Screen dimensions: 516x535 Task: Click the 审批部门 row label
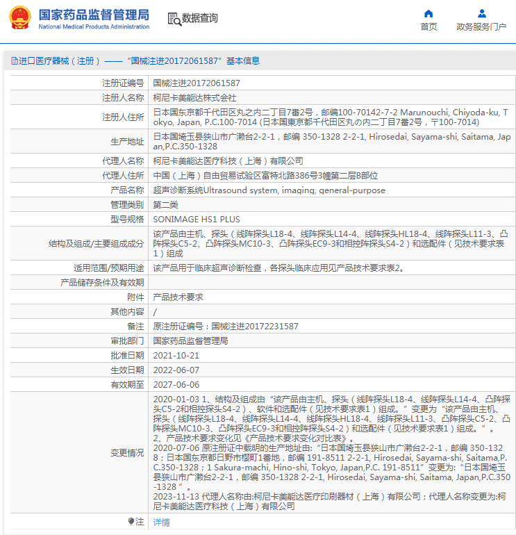pos(127,341)
